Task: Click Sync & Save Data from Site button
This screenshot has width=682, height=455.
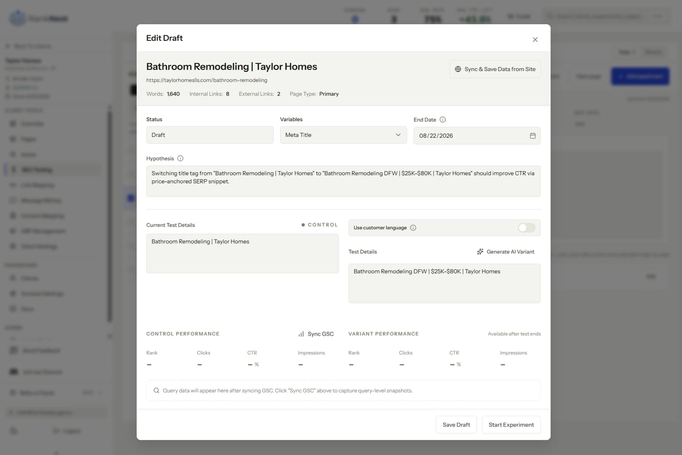Action: click(495, 69)
